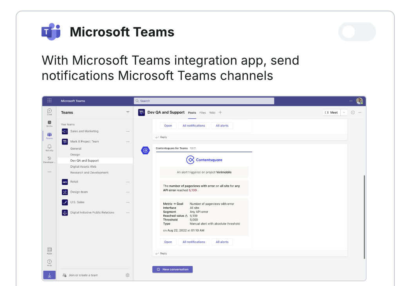This screenshot has width=412, height=286.
Task: Click the Contentsquare for Teams sender avatar
Action: coord(145,150)
